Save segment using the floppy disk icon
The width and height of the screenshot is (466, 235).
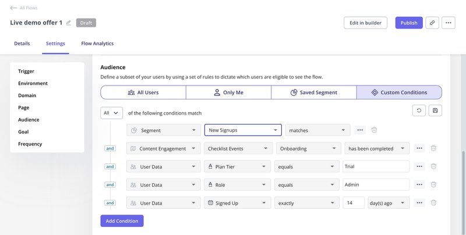pos(435,111)
